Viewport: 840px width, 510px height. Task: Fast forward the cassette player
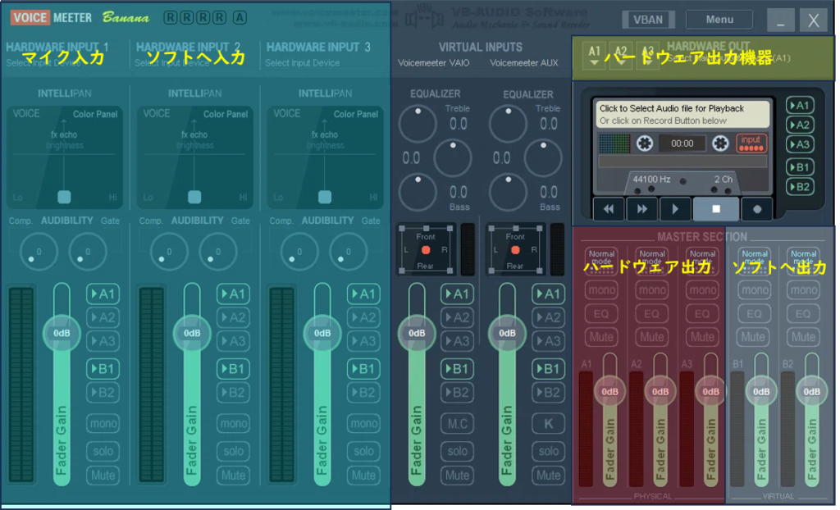point(641,209)
